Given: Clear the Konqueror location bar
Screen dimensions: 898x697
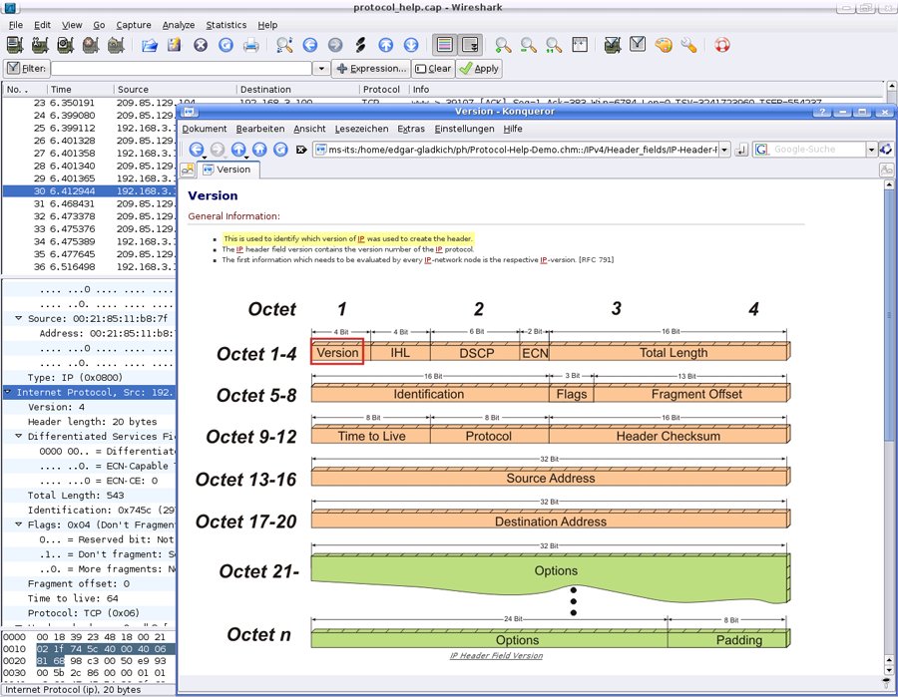Looking at the screenshot, I should pos(301,150).
